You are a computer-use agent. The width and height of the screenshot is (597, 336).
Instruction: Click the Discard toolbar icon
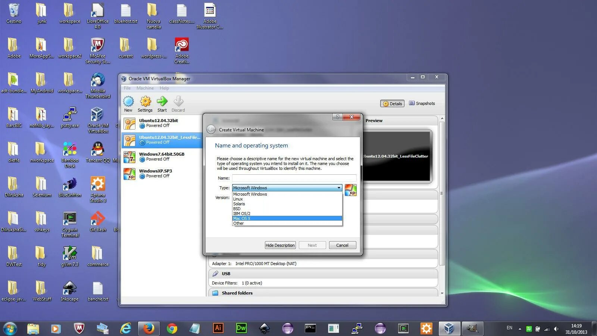point(178,104)
